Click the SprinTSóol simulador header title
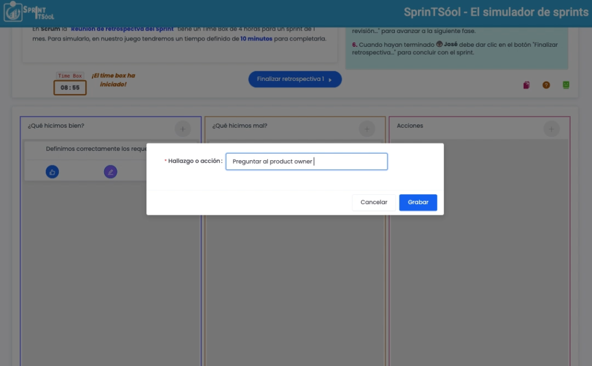Screen dimensions: 592x366 click(495, 12)
